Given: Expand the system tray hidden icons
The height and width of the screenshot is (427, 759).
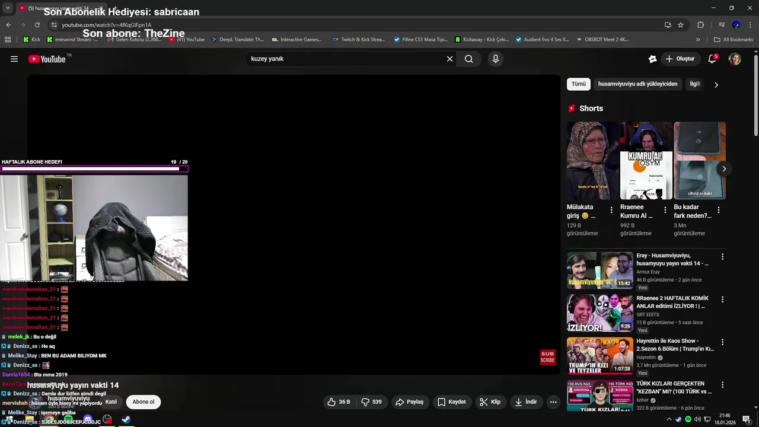Looking at the screenshot, I should tap(669, 419).
